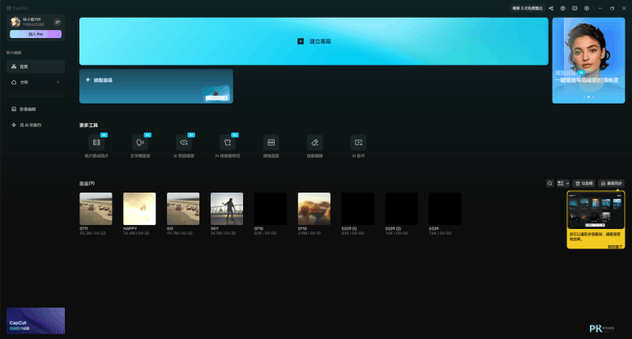
Task: Open project thumbnail SKY
Action: 227,209
